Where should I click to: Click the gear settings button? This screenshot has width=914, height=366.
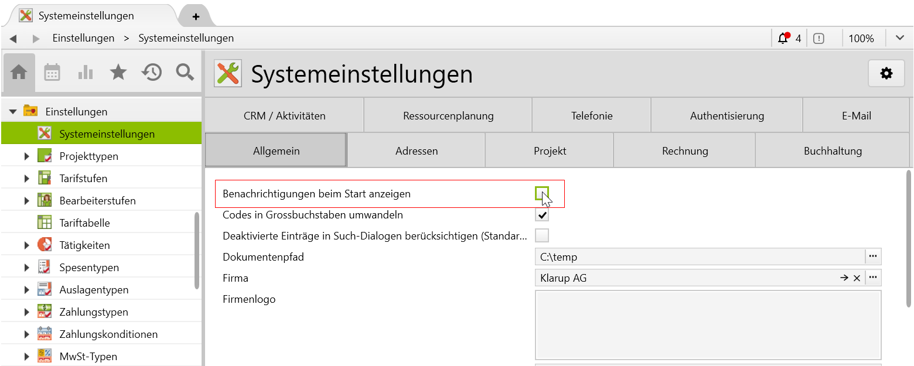pos(886,74)
